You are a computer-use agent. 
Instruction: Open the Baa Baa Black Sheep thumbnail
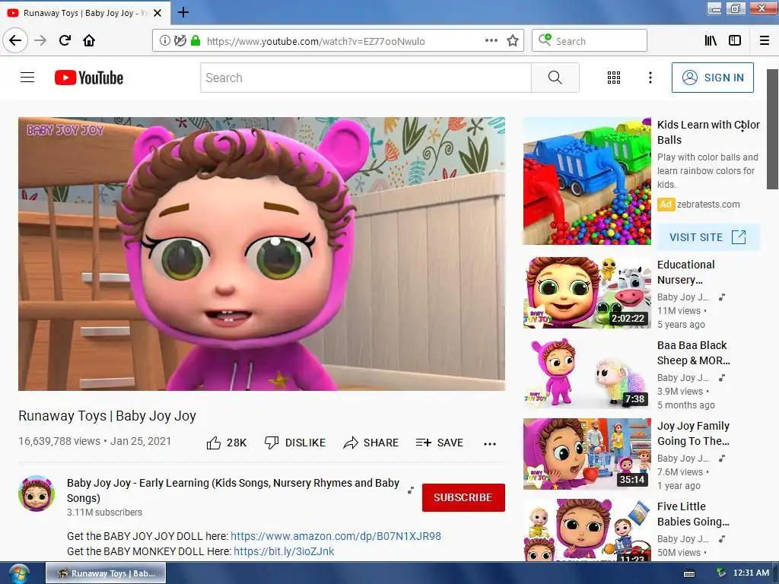point(587,373)
